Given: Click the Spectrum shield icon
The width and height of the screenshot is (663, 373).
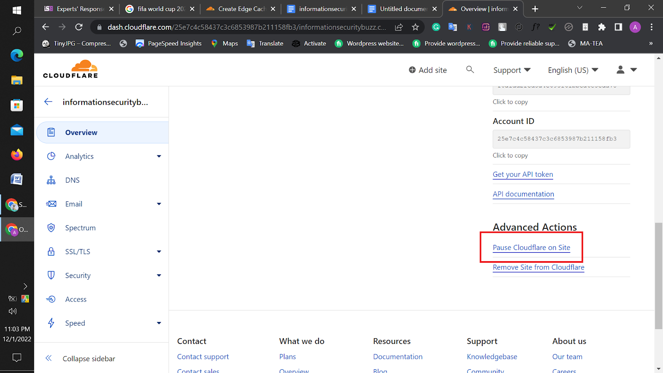Looking at the screenshot, I should [x=51, y=228].
